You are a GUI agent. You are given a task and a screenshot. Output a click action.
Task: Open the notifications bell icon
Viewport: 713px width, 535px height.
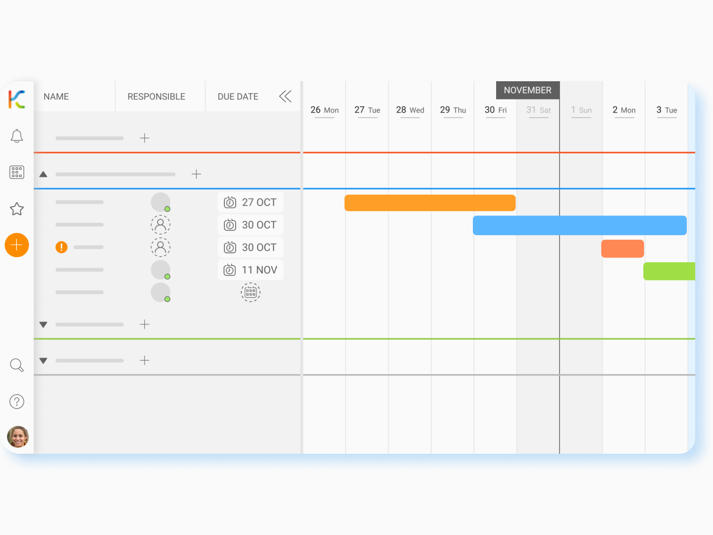pos(17,136)
